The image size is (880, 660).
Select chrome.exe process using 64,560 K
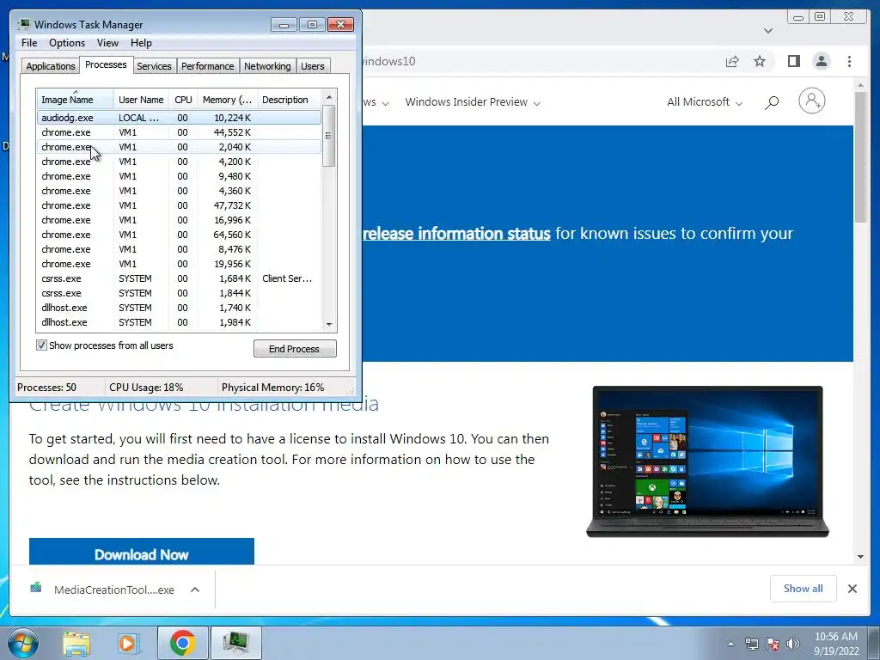pyautogui.click(x=179, y=235)
